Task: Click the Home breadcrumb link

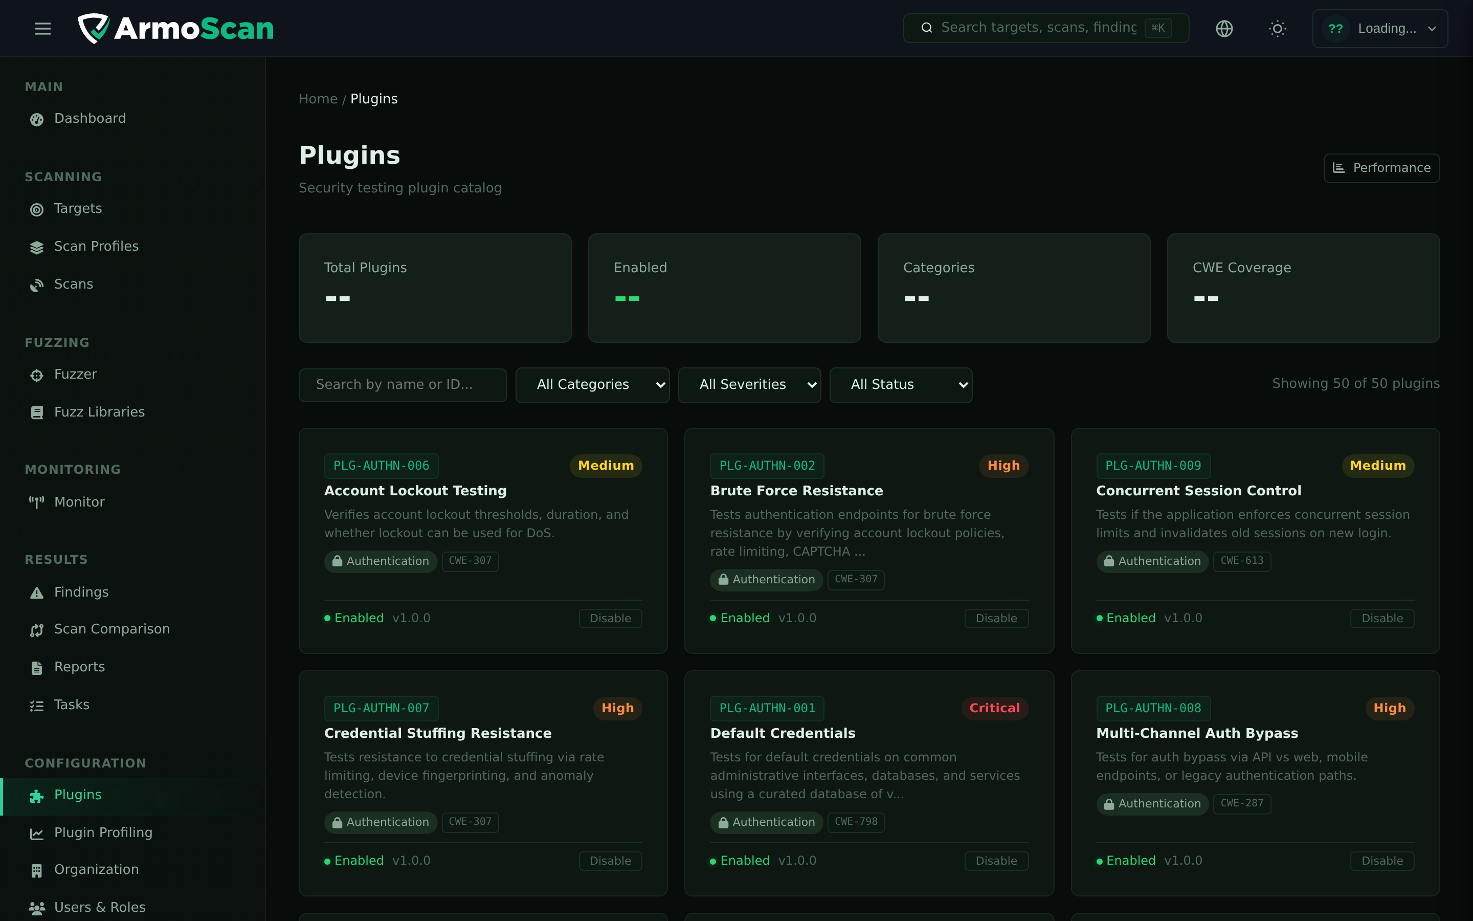Action: click(x=318, y=99)
